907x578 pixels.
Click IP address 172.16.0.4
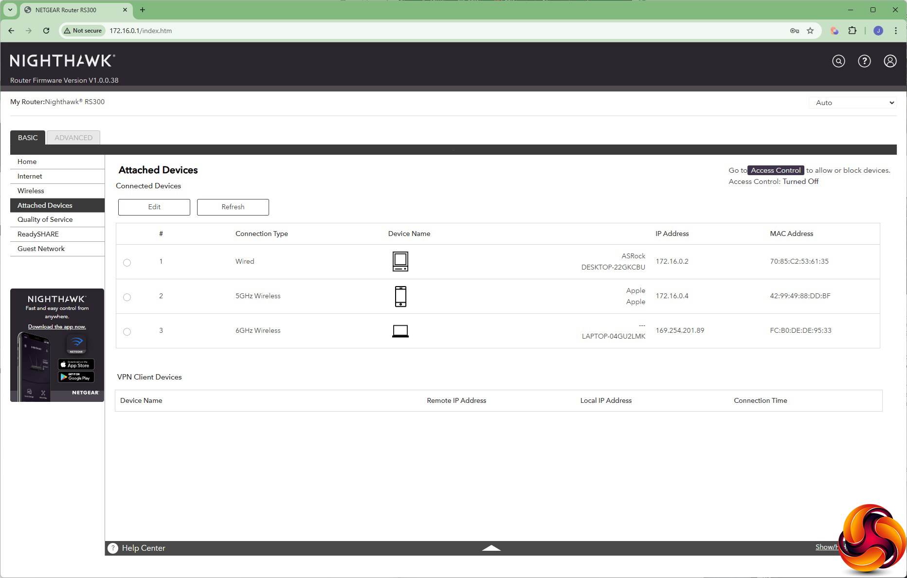coord(672,296)
